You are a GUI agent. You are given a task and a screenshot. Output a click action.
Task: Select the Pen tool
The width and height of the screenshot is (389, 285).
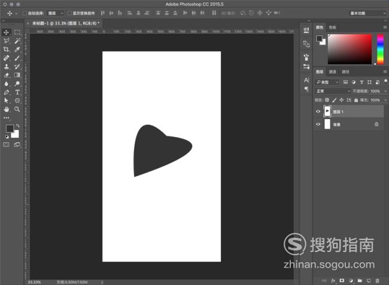coord(7,92)
